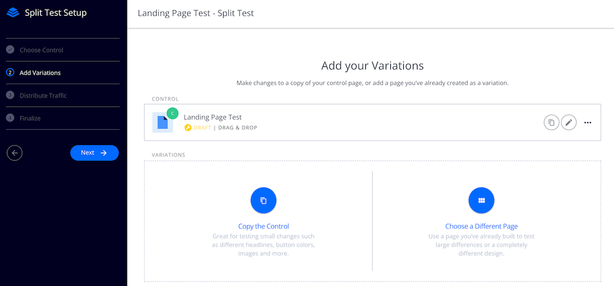Click the step 2 number badge
This screenshot has height=286, width=614.
[x=10, y=73]
